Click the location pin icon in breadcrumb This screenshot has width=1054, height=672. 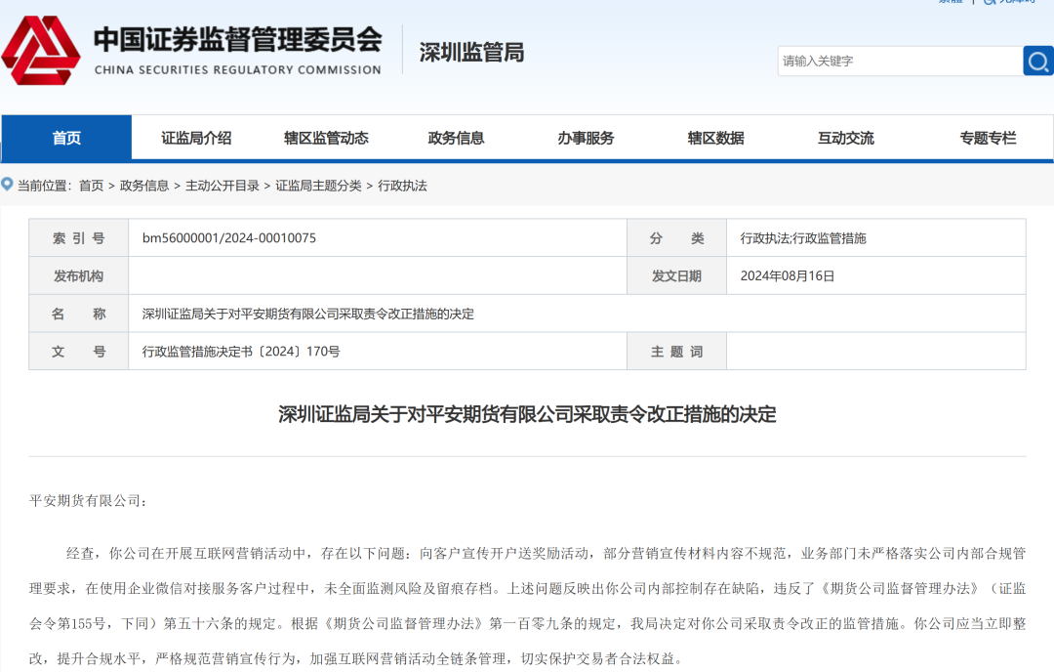tap(7, 185)
